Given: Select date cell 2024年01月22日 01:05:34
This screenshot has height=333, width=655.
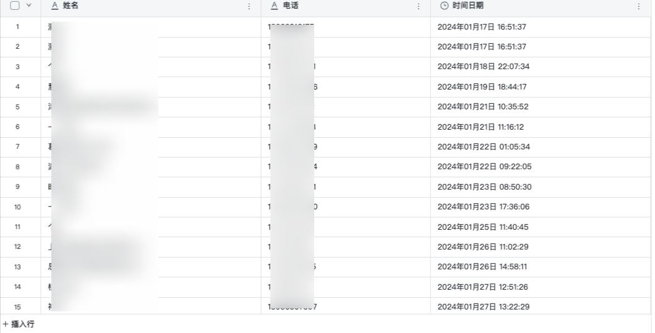Looking at the screenshot, I should 541,147.
